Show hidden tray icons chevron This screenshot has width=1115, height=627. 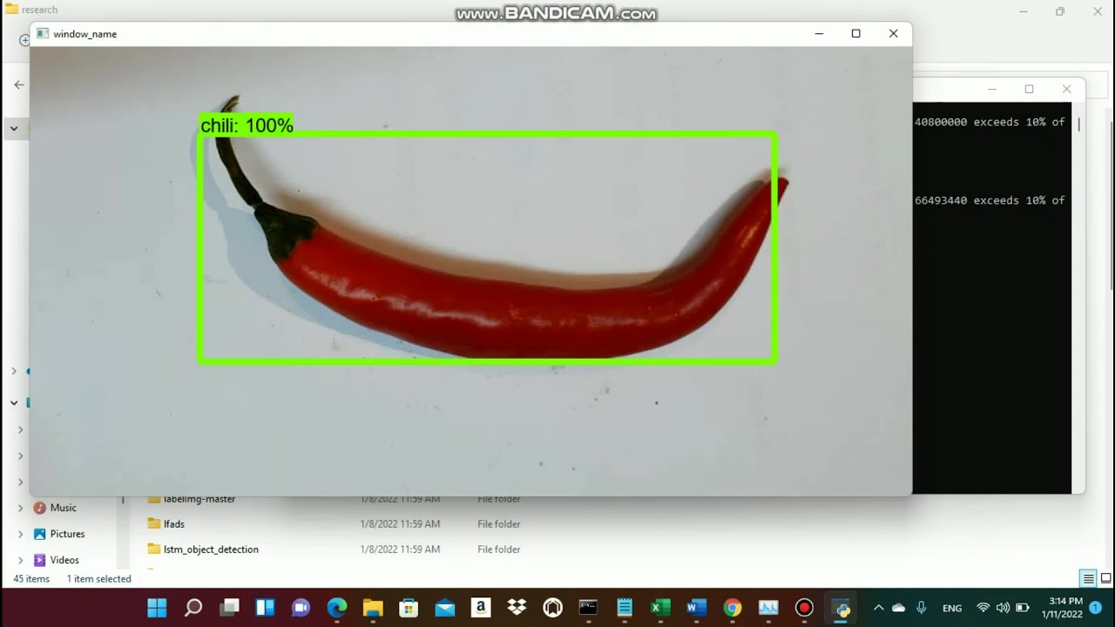pyautogui.click(x=878, y=608)
